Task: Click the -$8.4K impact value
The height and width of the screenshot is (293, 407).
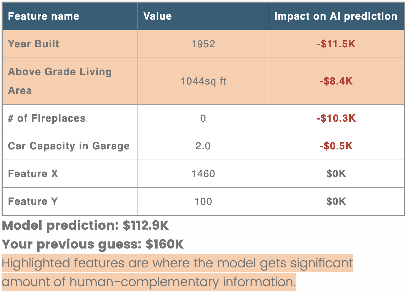Action: [336, 81]
